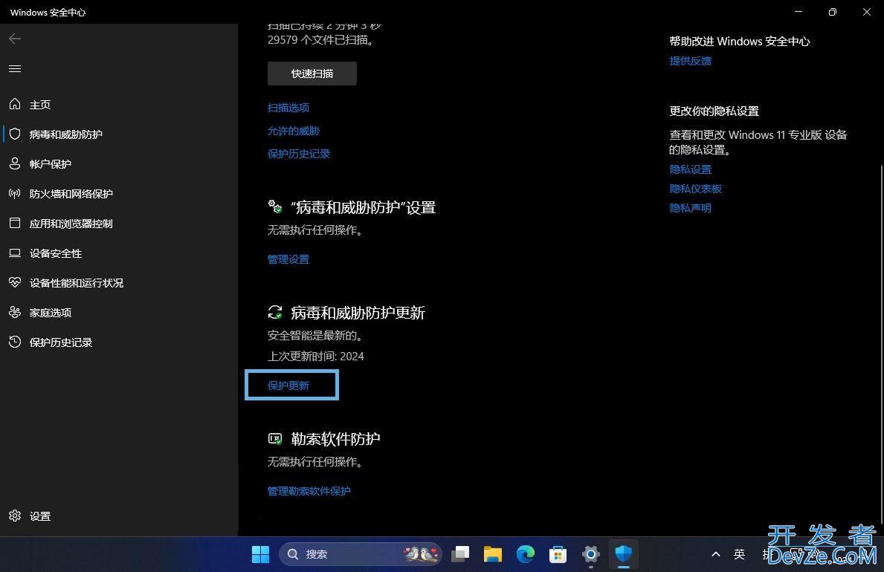Screen dimensions: 884x572
Task: Open 设备性能和运行状况 page
Action: pos(76,283)
